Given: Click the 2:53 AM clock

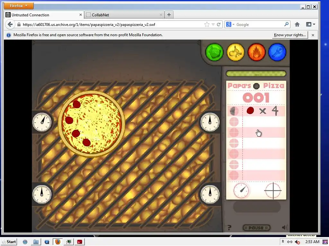Looking at the screenshot, I should click(x=312, y=242).
